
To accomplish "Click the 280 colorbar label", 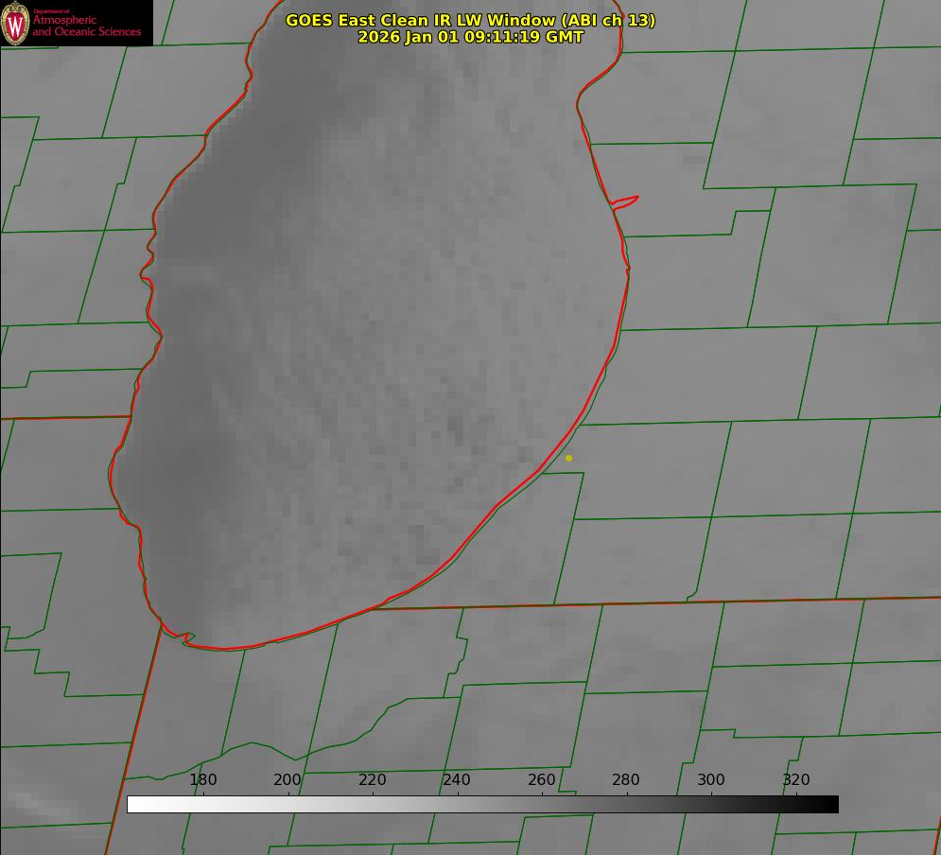I will (626, 779).
